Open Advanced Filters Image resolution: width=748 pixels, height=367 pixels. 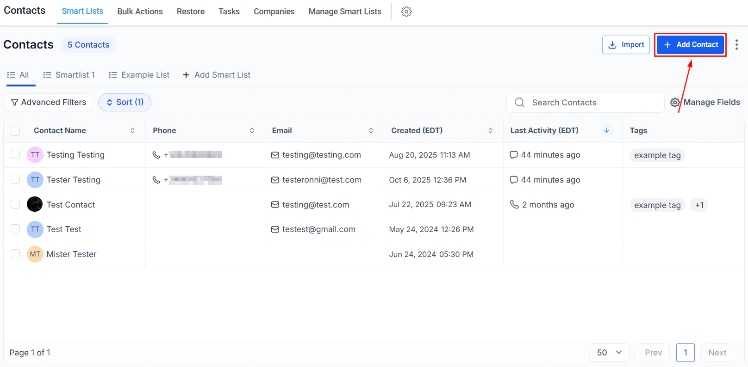pos(49,102)
